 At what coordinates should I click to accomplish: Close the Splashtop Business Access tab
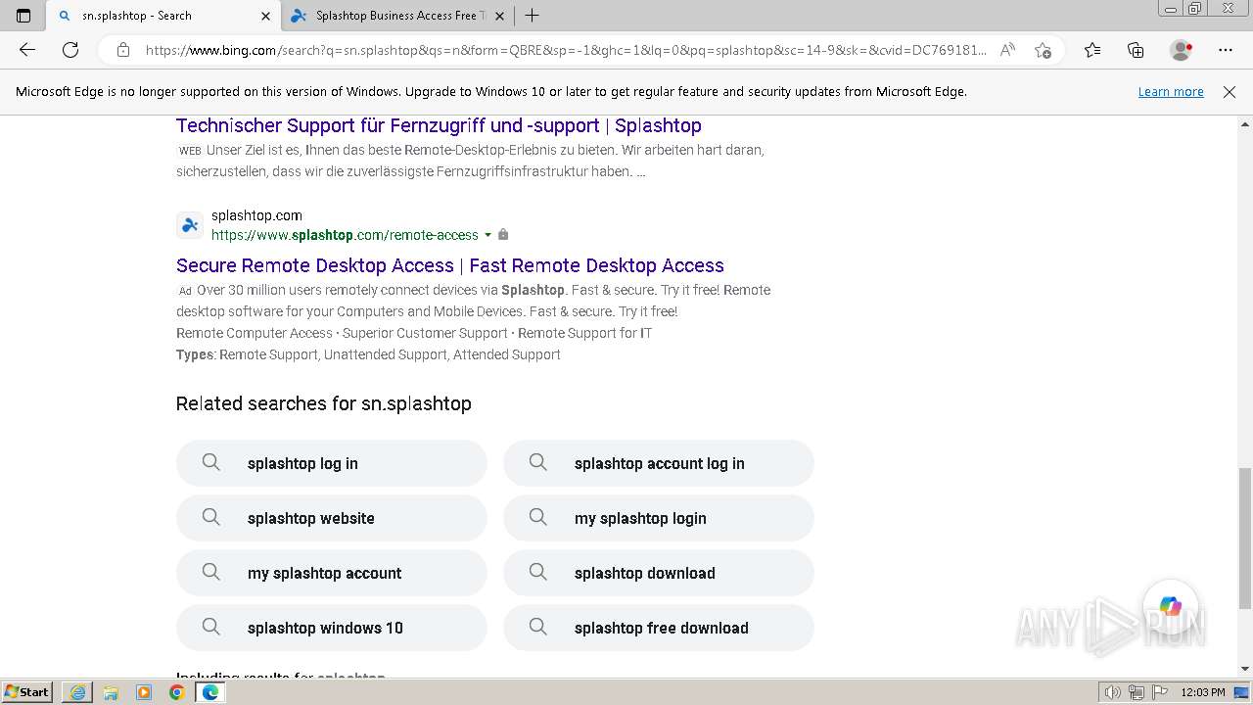coord(500,16)
